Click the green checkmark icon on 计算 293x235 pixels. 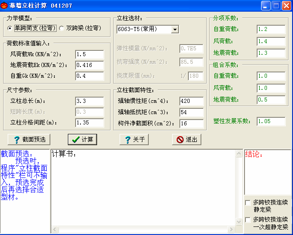coord(75,140)
